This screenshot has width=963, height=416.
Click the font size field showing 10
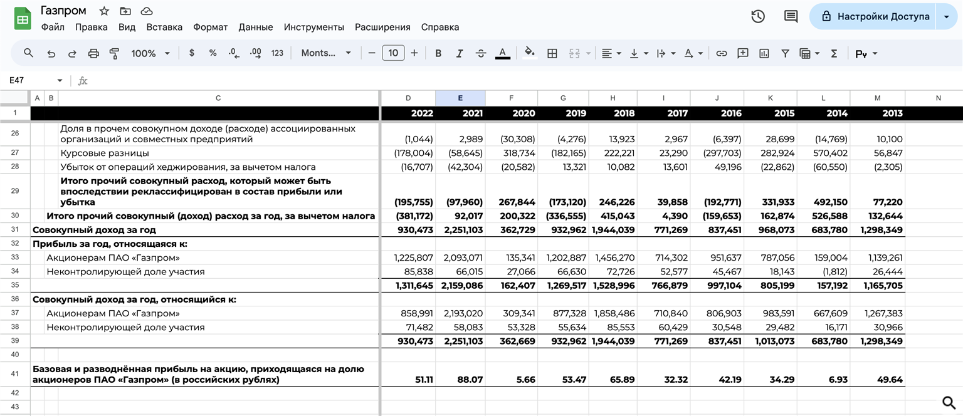[393, 53]
